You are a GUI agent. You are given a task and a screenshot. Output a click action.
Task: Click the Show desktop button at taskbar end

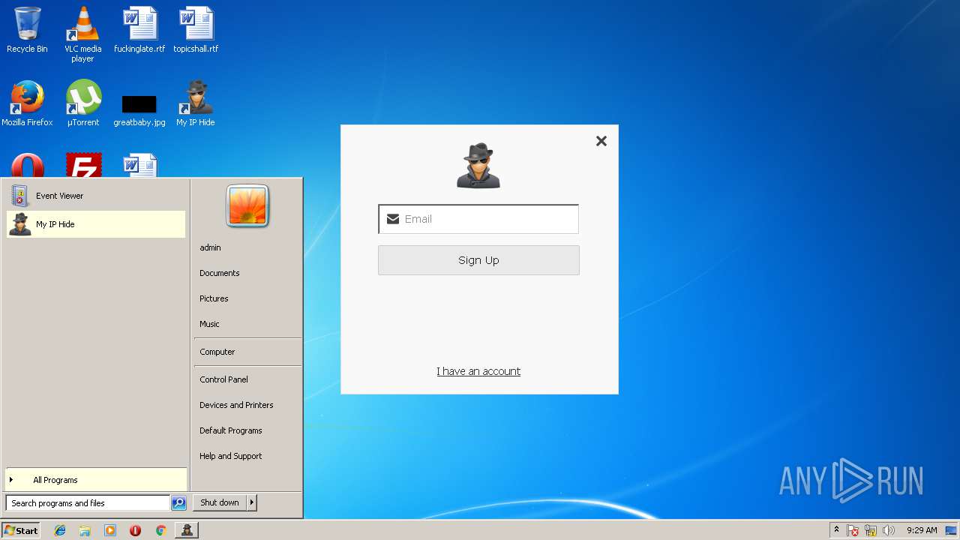pos(951,530)
